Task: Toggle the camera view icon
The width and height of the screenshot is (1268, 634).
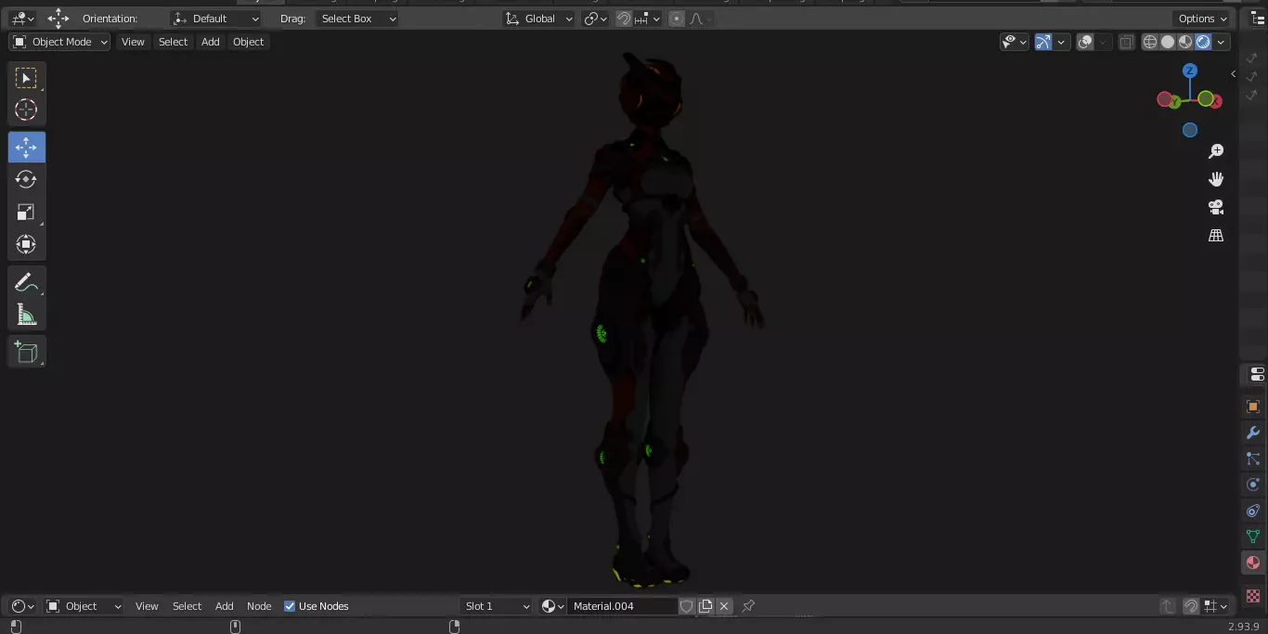Action: [x=1216, y=207]
